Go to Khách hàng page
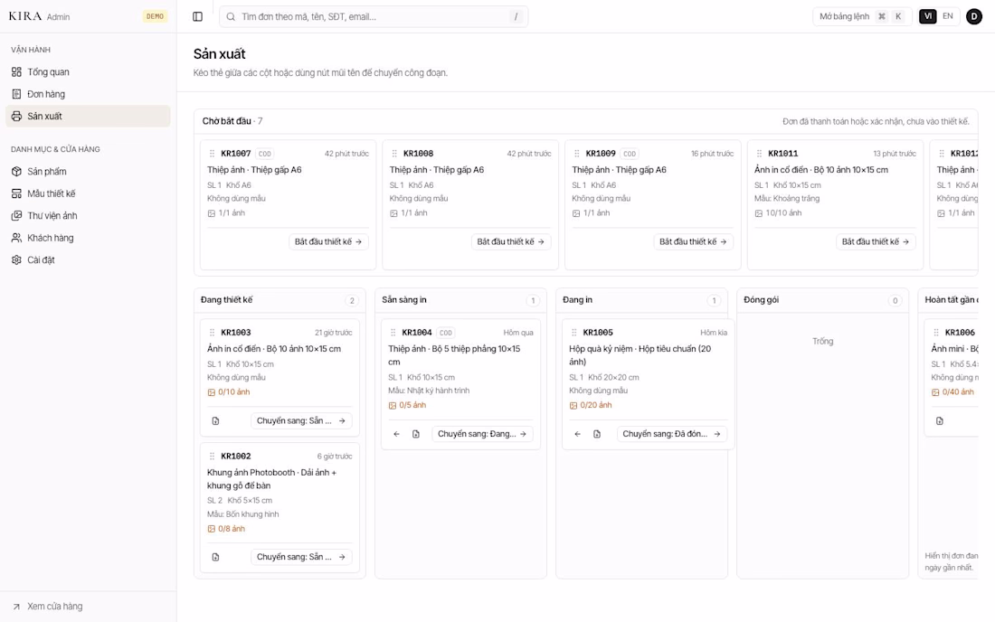Image resolution: width=995 pixels, height=622 pixels. pyautogui.click(x=89, y=238)
